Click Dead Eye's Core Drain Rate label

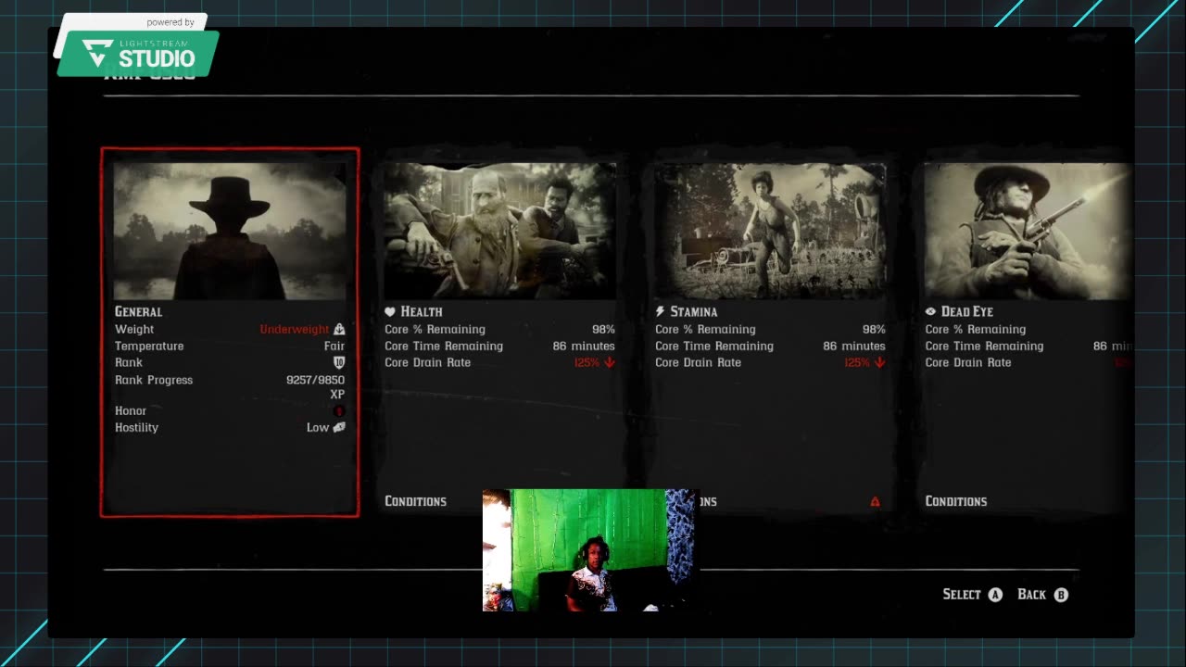click(x=968, y=362)
